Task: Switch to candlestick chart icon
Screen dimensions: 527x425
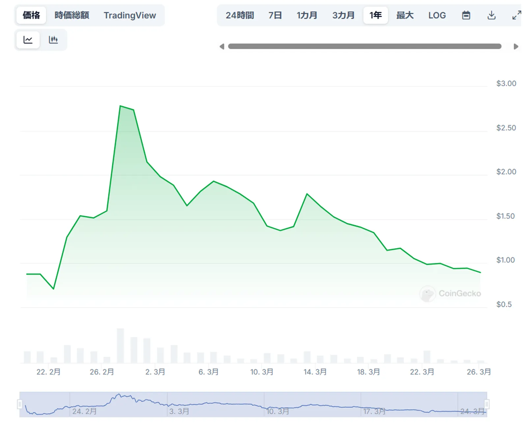Action: tap(53, 40)
